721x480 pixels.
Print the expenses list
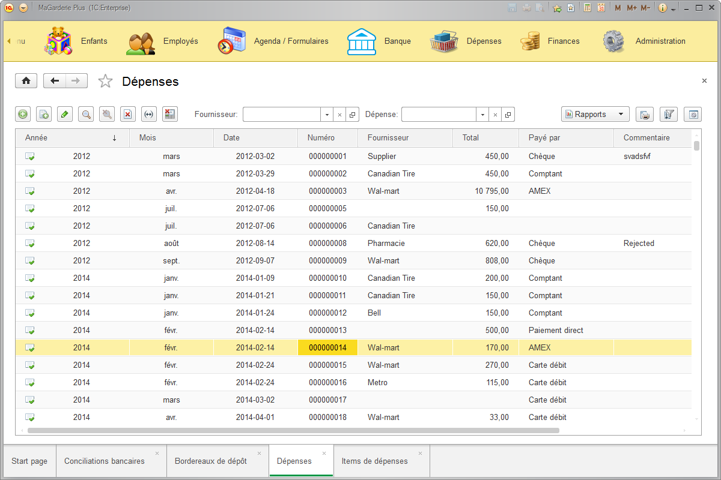coord(644,114)
